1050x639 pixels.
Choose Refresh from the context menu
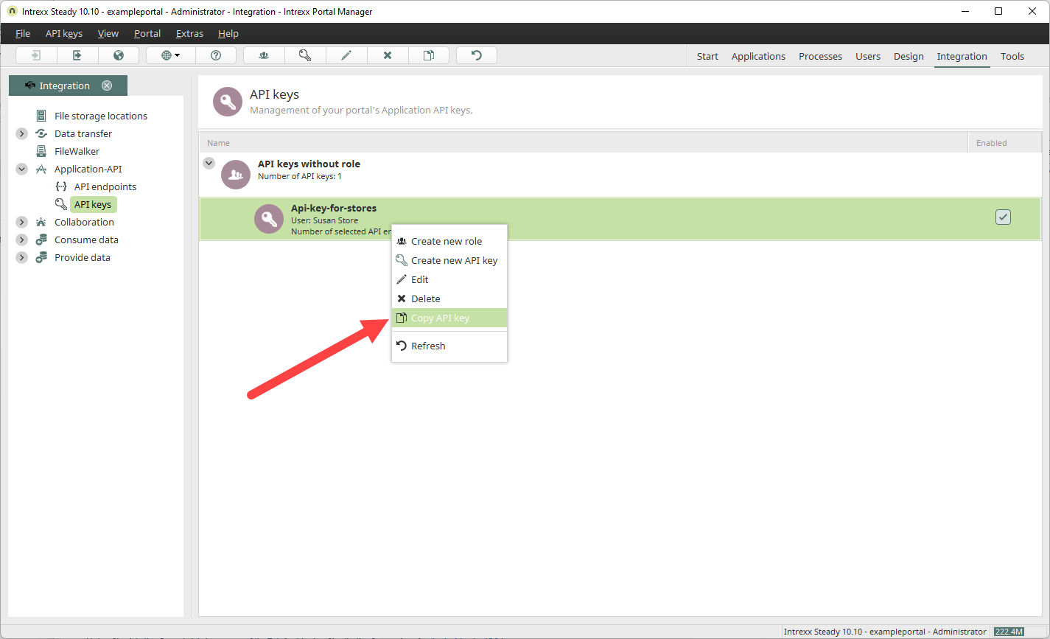(x=449, y=346)
